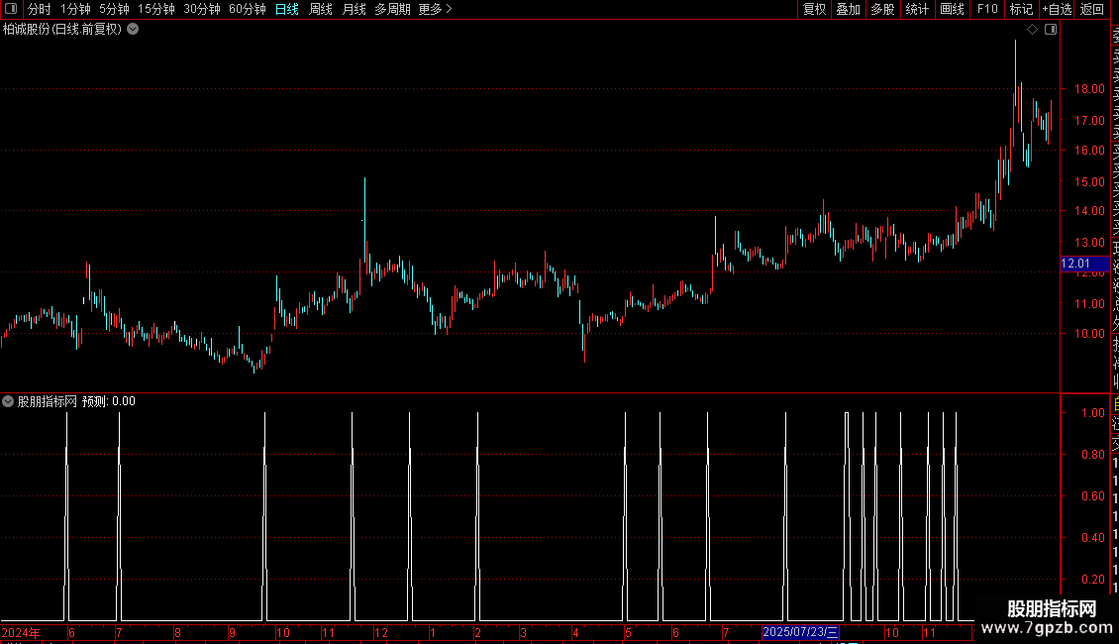Screen dimensions: 1119x644
Task: Click the 0.60 indicator axis label
Action: [1092, 496]
